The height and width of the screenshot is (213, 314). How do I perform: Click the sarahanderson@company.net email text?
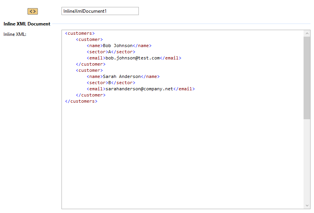[139, 89]
